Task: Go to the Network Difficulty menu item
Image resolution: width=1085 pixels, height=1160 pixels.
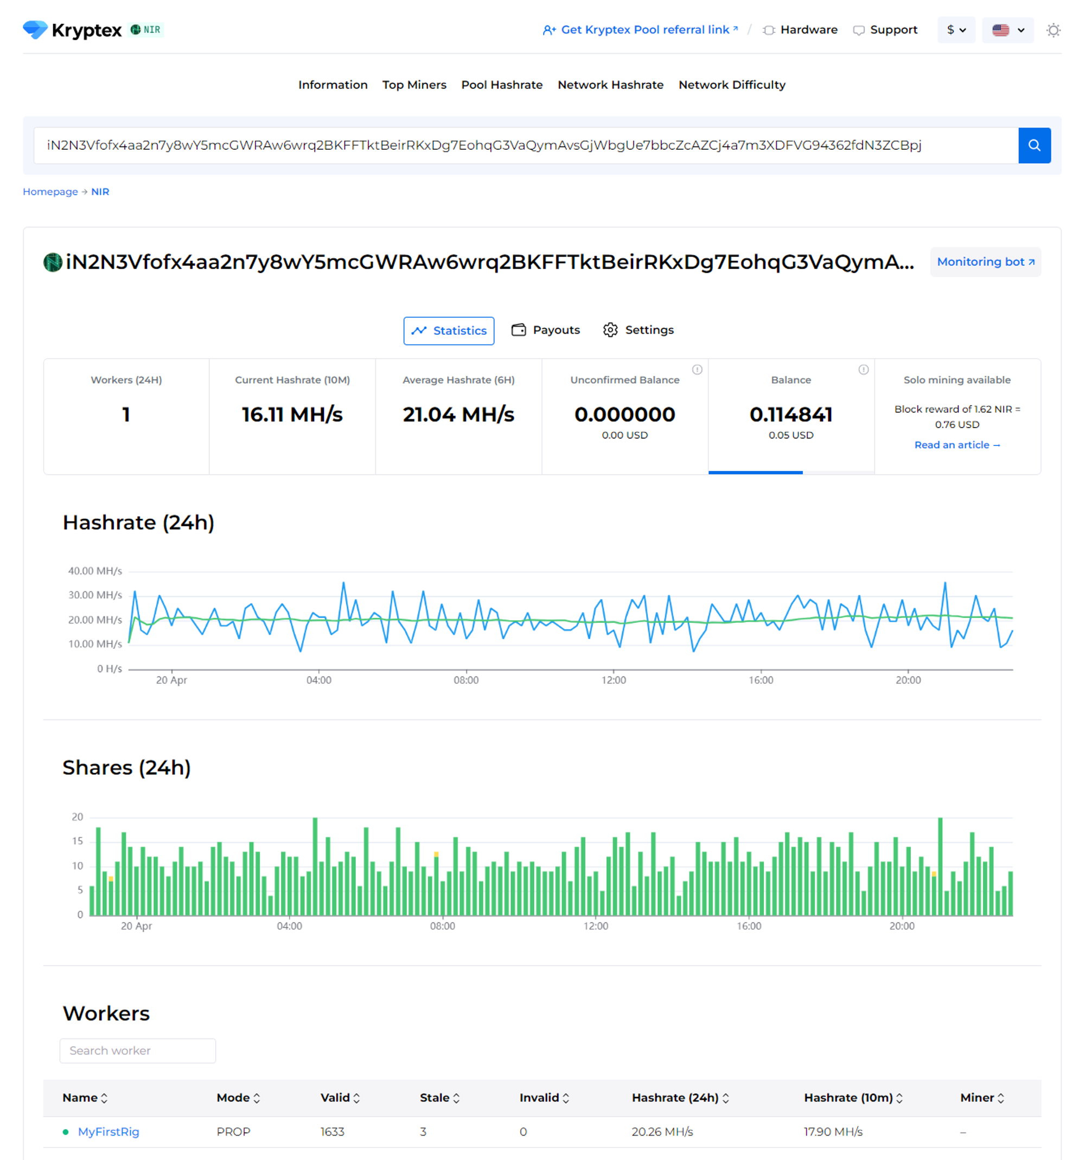Action: (731, 85)
